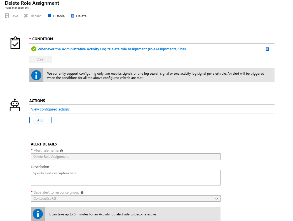293x221 pixels.
Task: Click the Disable square icon in toolbar
Action: (49, 16)
